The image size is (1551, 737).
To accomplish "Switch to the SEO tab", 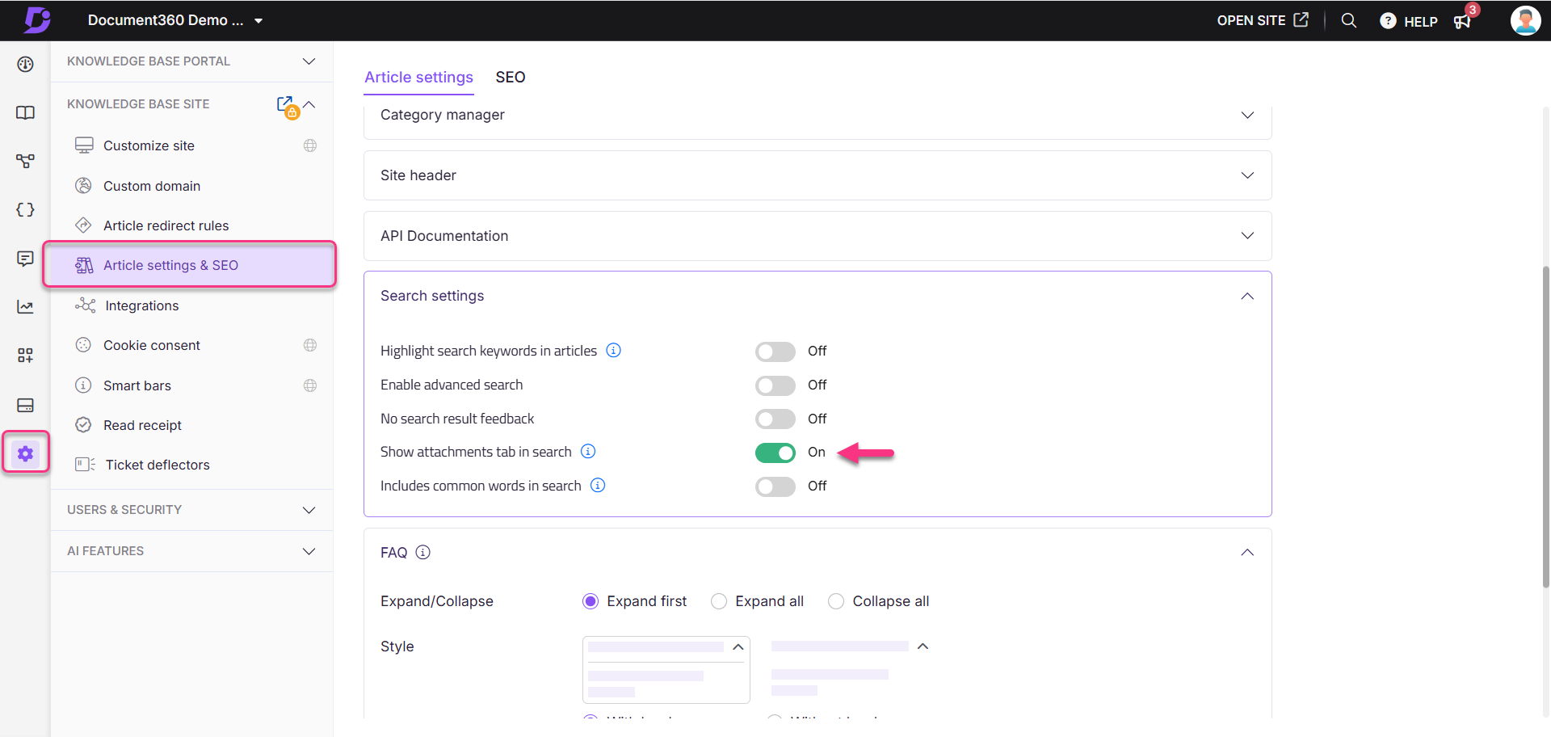I will coord(511,78).
